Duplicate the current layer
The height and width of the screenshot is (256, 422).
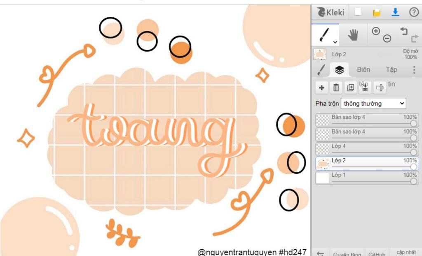pyautogui.click(x=351, y=88)
